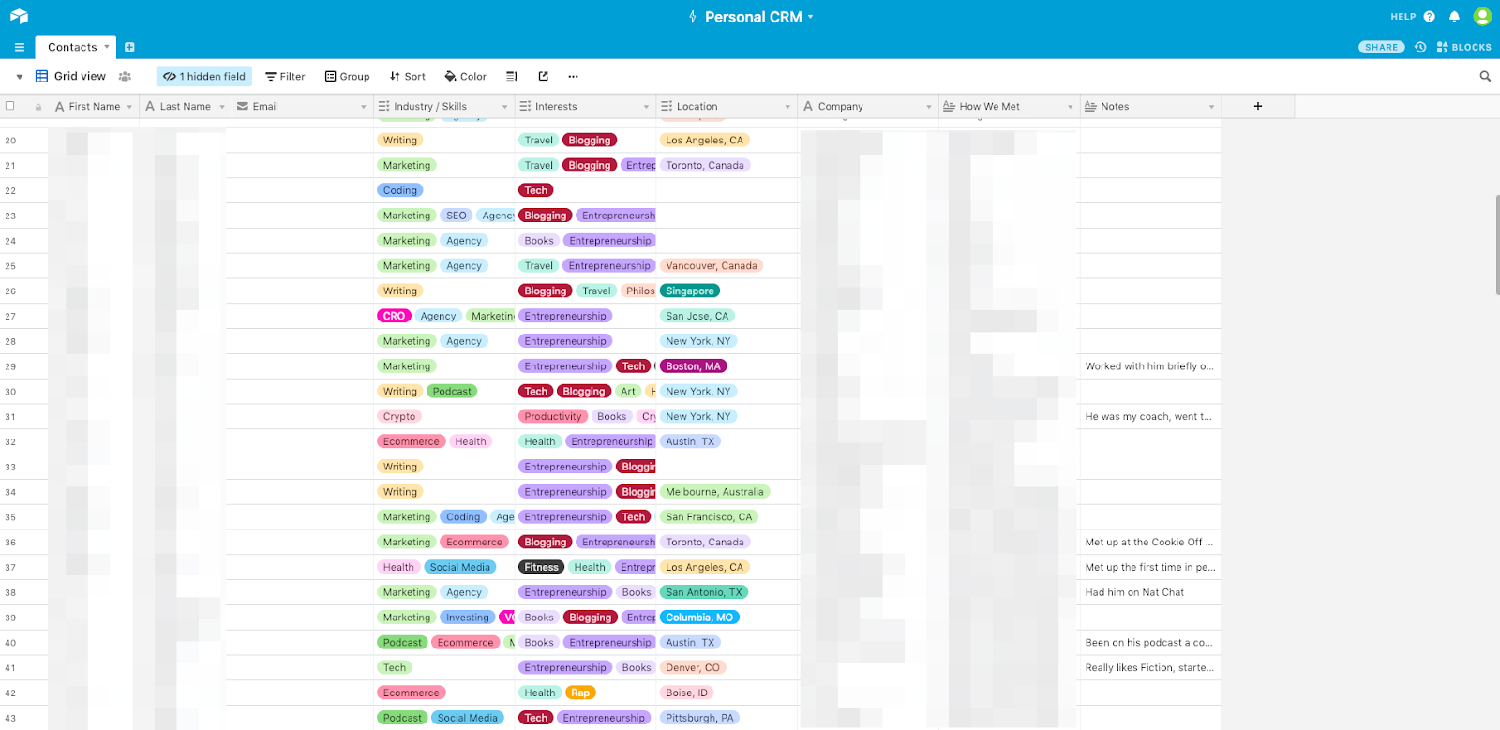The image size is (1500, 730).
Task: Open the user account avatar
Action: click(1482, 16)
